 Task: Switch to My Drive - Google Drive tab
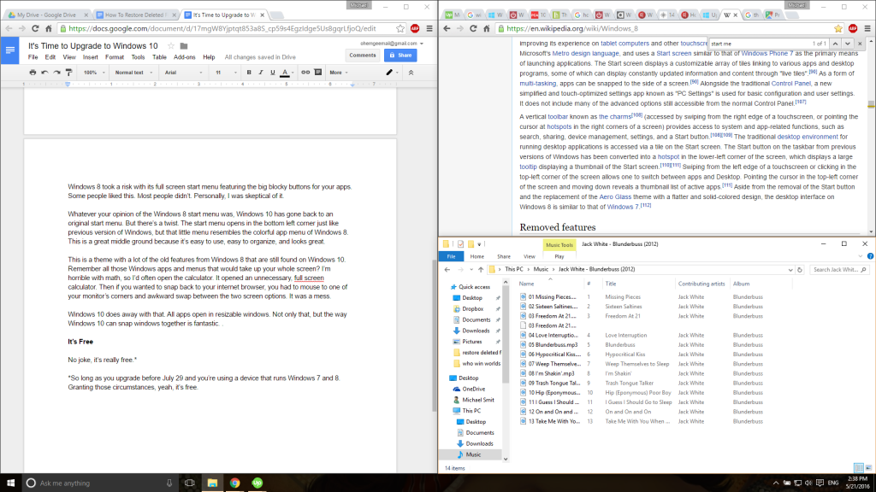pyautogui.click(x=47, y=15)
